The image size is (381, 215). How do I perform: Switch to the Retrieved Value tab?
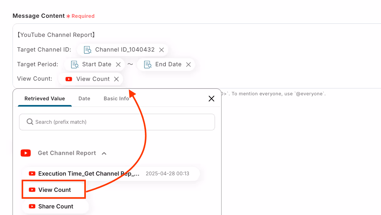pos(45,98)
